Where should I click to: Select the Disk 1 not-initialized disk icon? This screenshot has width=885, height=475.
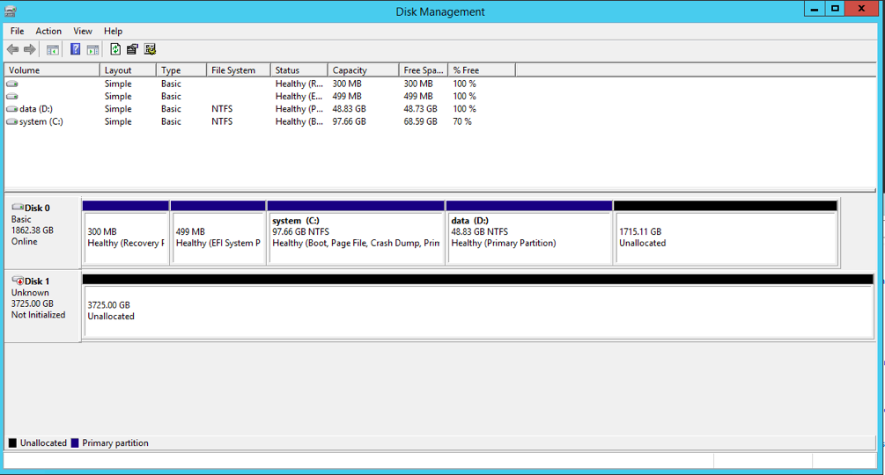[x=18, y=281]
